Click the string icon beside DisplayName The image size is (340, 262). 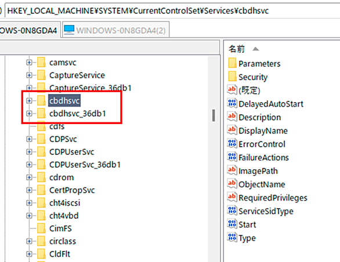pos(232,130)
